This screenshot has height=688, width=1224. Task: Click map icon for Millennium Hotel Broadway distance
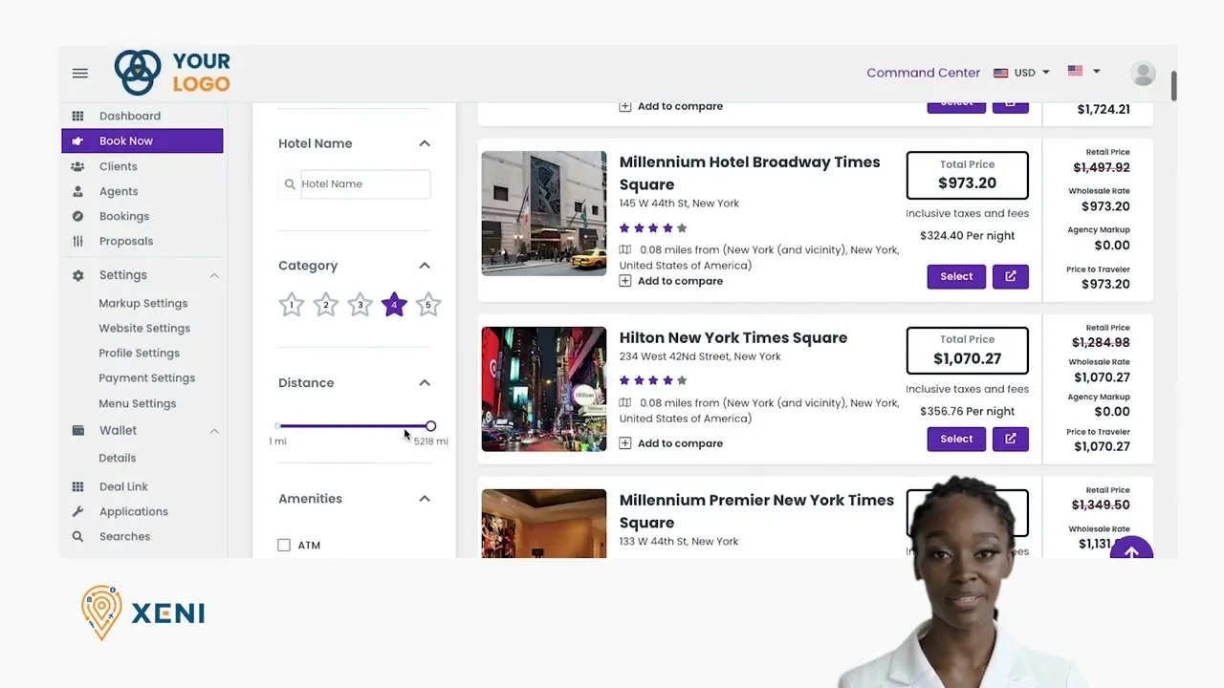tap(625, 249)
